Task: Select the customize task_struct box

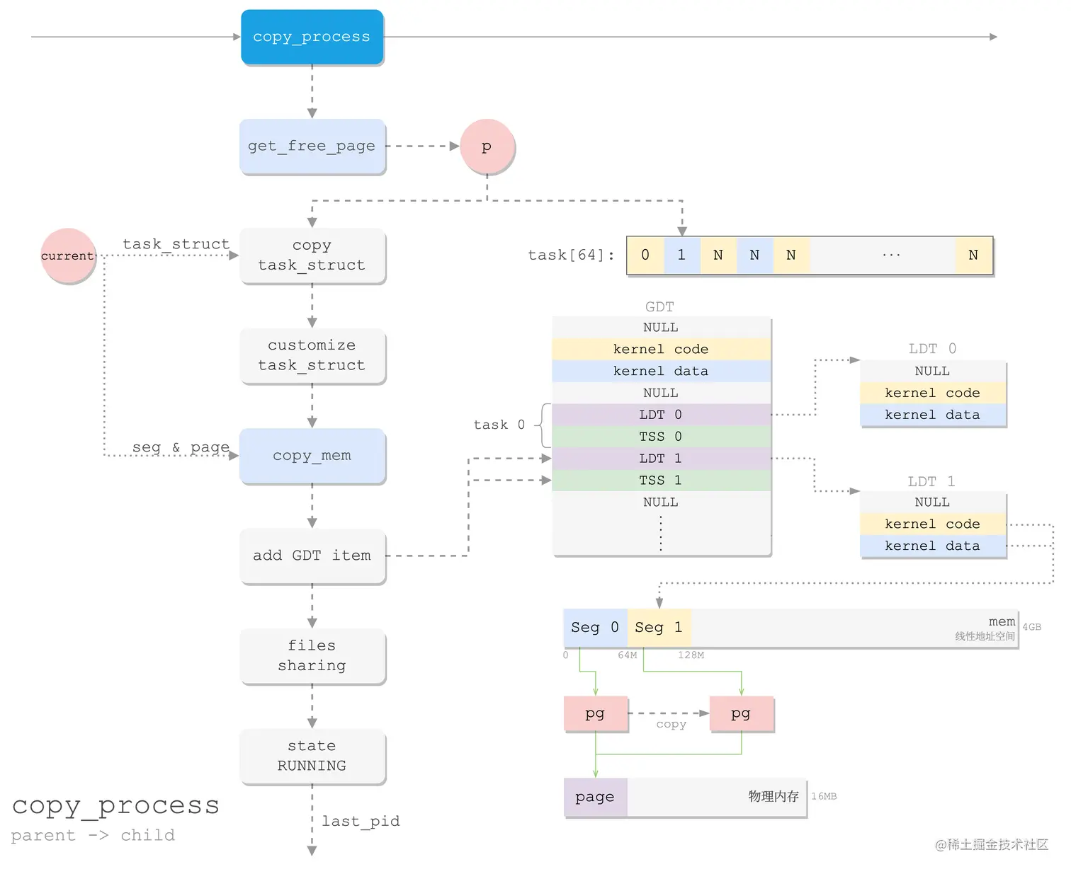Action: pos(312,355)
